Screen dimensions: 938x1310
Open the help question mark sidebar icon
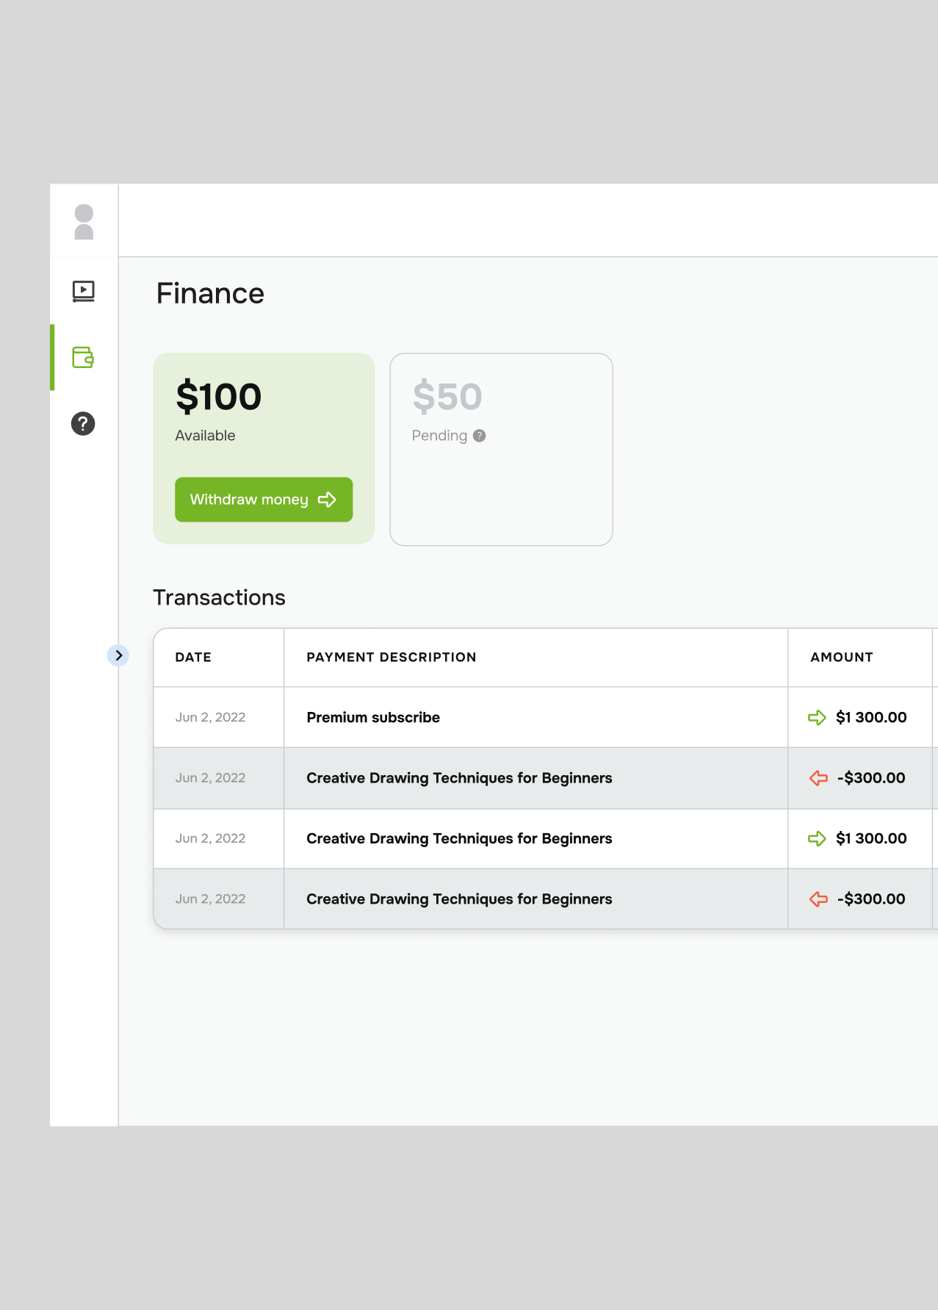click(83, 424)
